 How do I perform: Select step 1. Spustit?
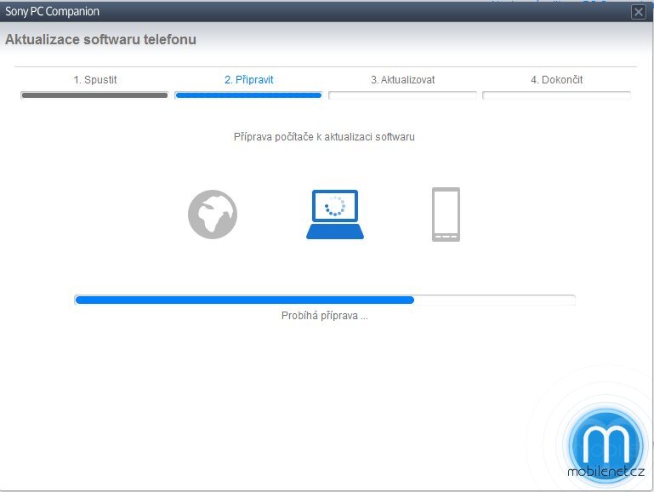coord(95,80)
